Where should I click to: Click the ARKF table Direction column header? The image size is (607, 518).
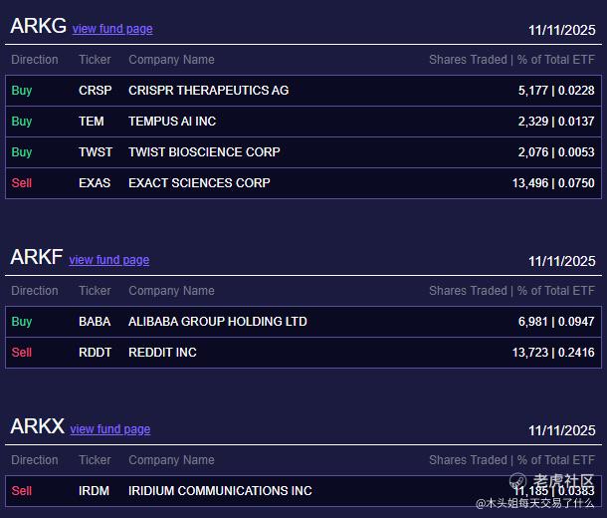click(35, 291)
